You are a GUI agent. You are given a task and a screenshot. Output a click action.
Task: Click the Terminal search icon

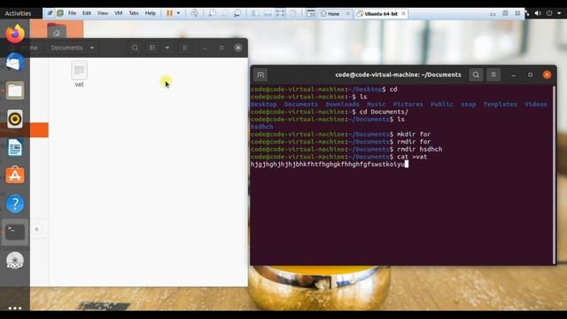click(x=476, y=74)
